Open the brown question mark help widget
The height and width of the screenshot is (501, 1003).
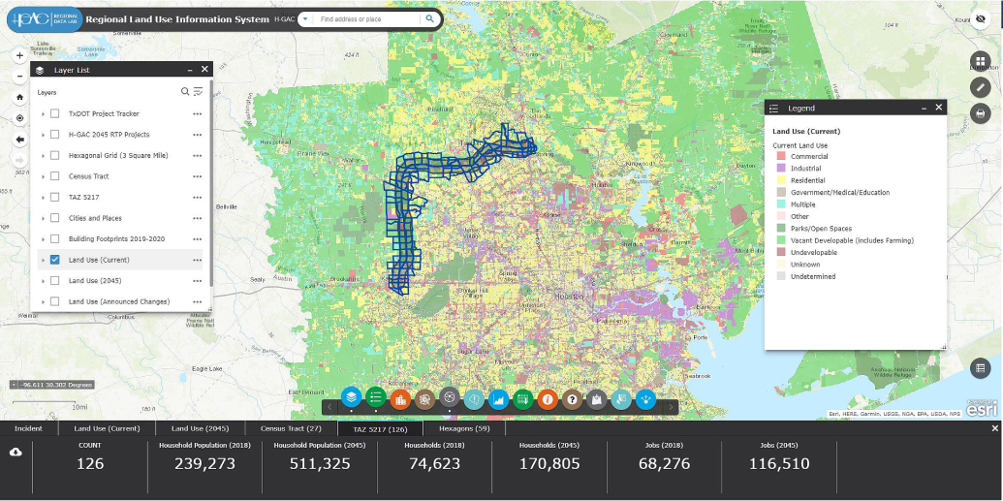point(572,400)
